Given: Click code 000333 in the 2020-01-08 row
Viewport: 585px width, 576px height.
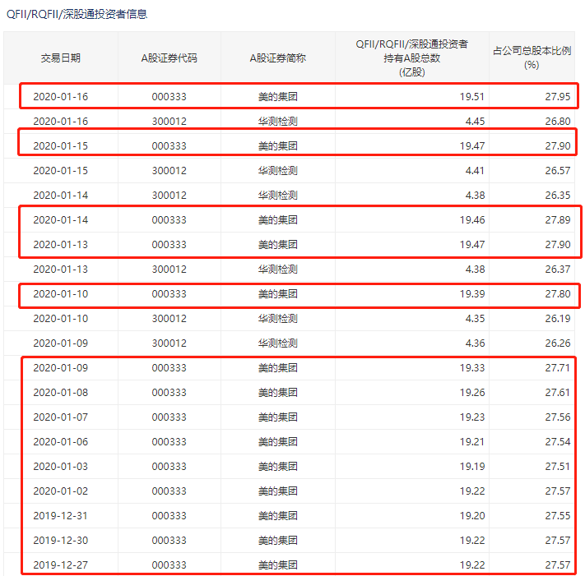Looking at the screenshot, I should 169,393.
